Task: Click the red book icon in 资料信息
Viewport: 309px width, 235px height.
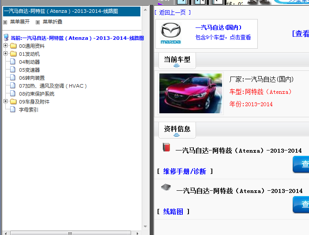Action: [166, 147]
